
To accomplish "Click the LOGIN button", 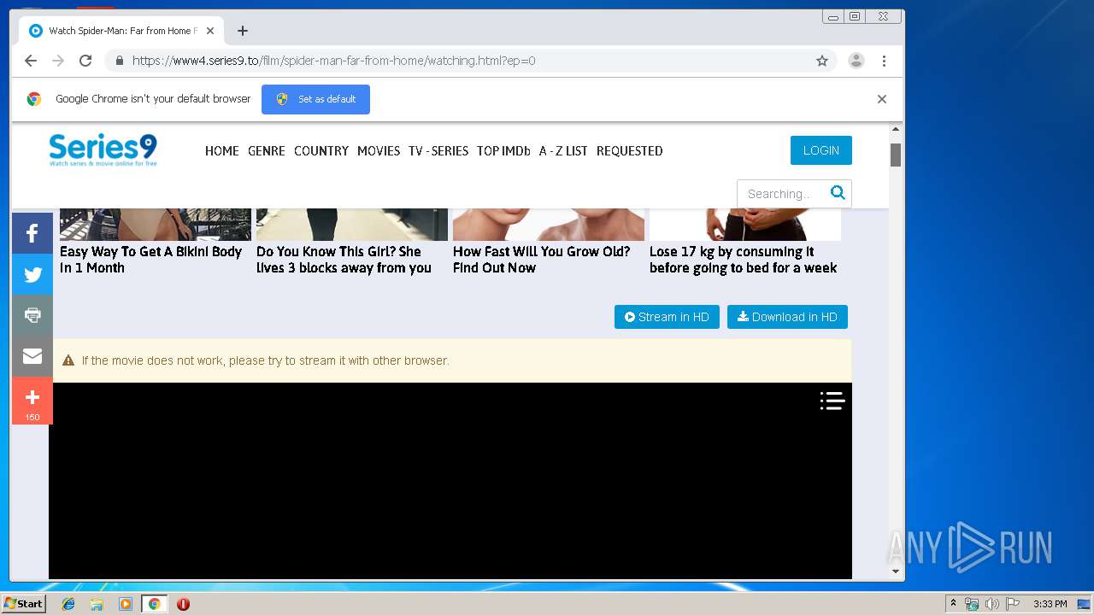I will tap(821, 150).
